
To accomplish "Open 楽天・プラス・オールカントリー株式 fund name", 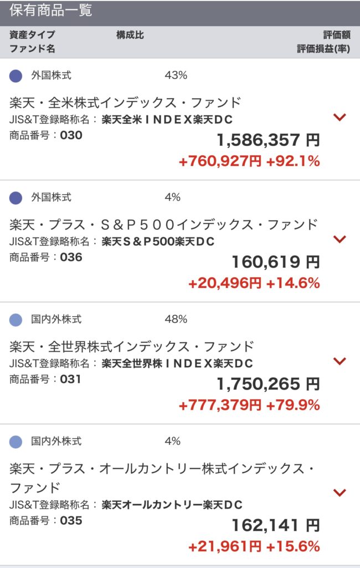I will (x=162, y=478).
